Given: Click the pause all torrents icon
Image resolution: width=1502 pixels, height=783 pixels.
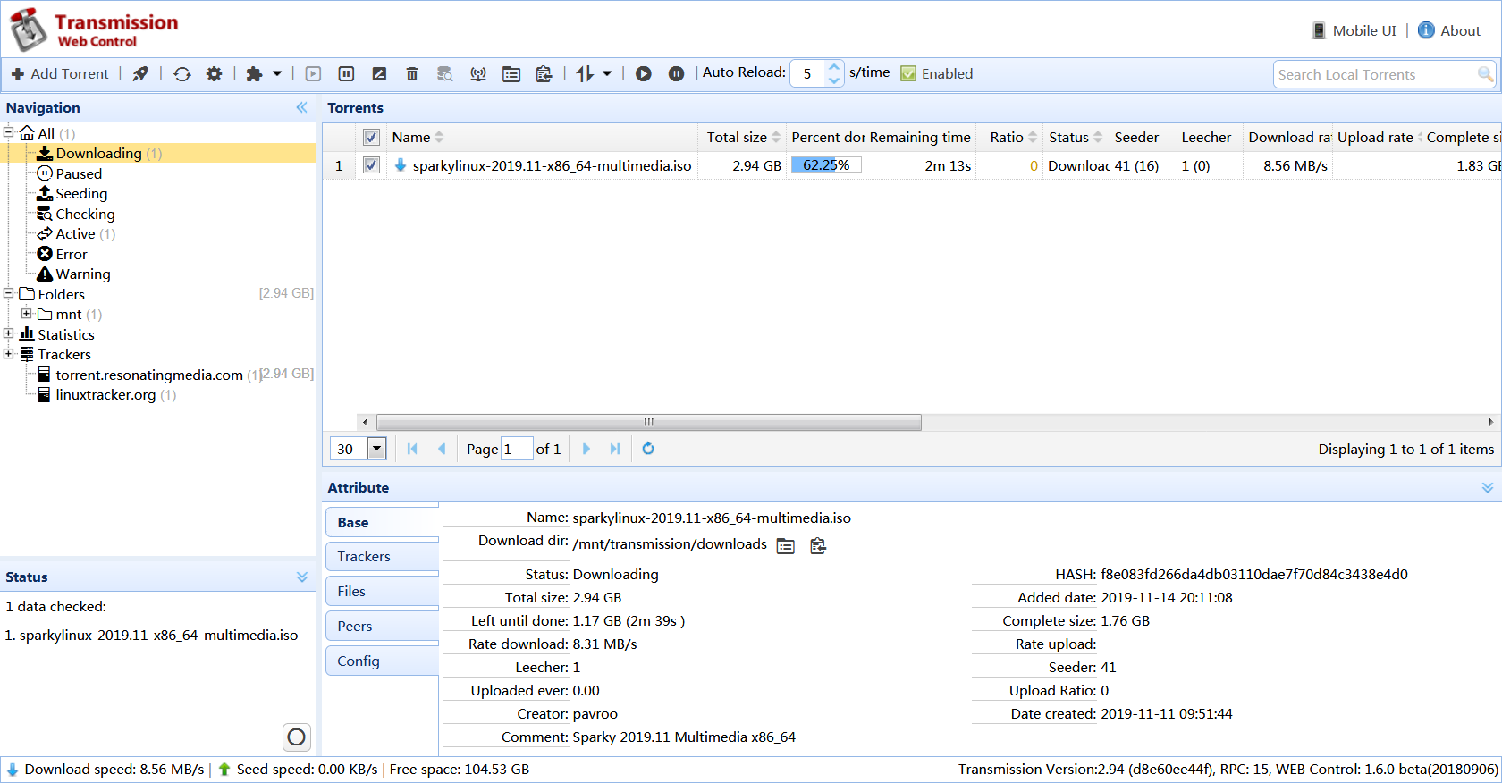Looking at the screenshot, I should (676, 73).
